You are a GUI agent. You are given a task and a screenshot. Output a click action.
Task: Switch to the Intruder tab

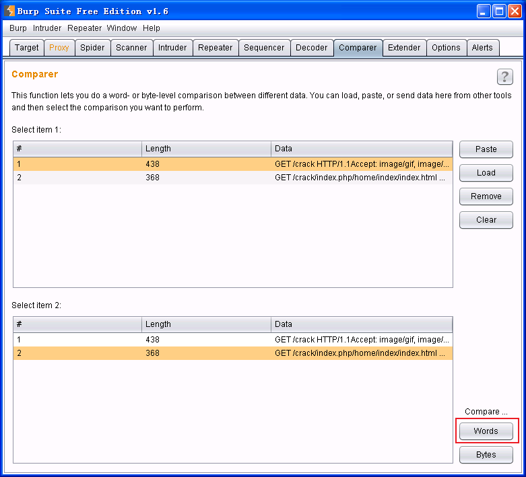tap(172, 48)
